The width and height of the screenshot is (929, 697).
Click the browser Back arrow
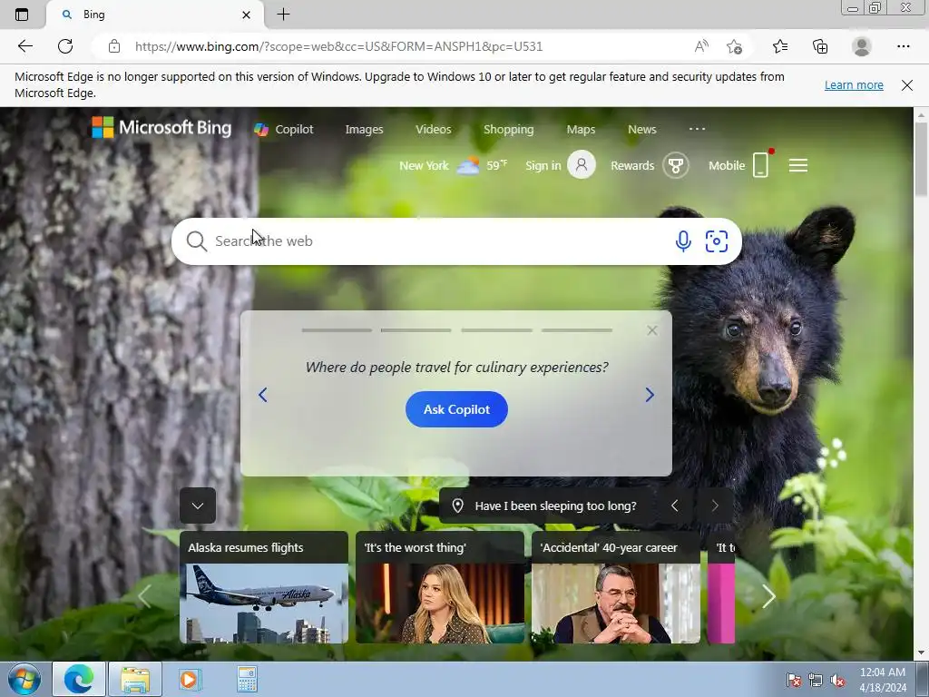coord(24,46)
